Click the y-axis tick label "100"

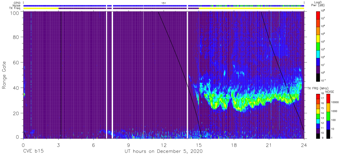pyautogui.click(x=14, y=13)
